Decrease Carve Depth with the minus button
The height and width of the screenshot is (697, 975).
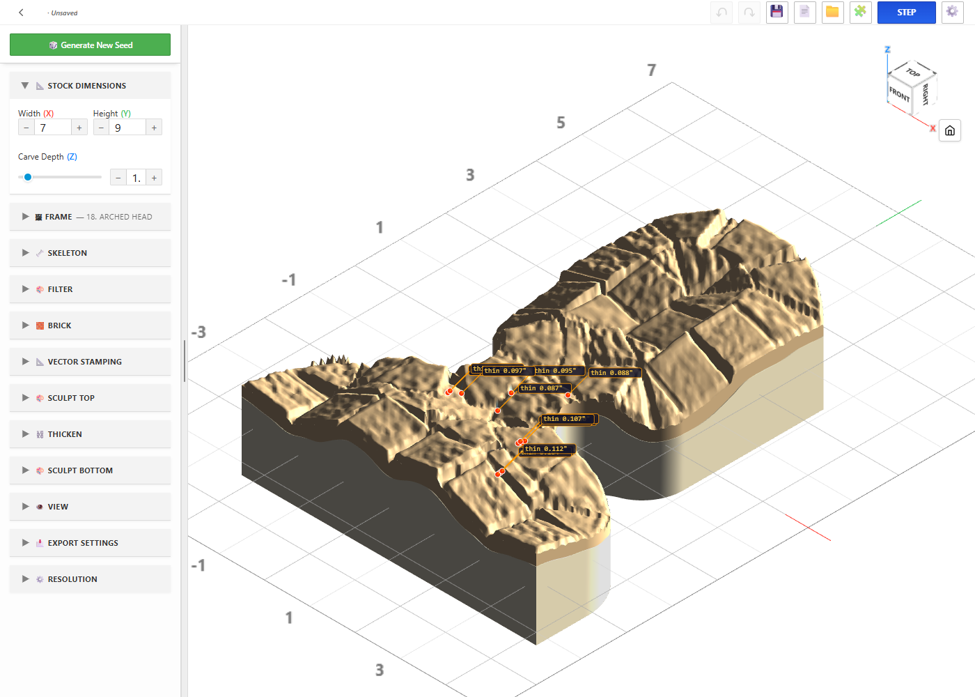pos(118,178)
